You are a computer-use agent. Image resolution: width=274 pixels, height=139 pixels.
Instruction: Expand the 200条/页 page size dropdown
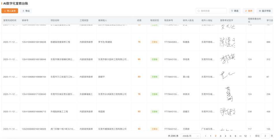coord(190,136)
